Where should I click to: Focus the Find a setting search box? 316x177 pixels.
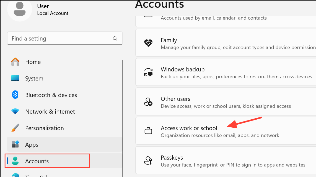pyautogui.click(x=65, y=38)
